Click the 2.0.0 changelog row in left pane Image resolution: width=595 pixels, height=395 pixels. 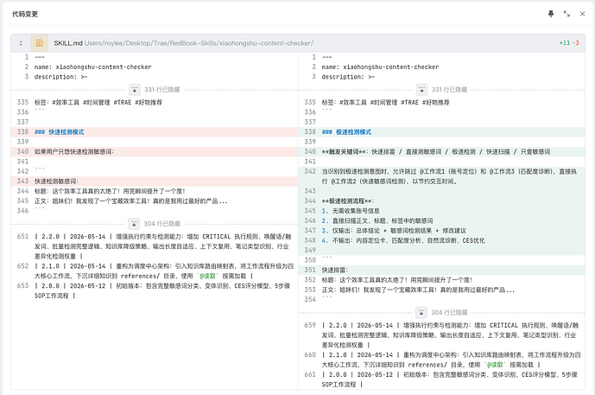coord(162,291)
